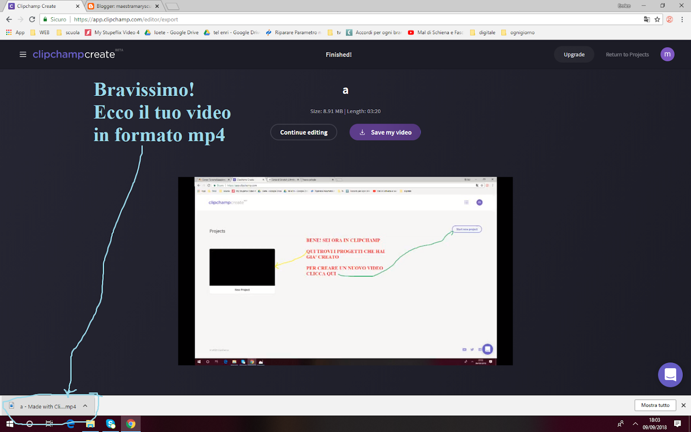The image size is (691, 432).
Task: Open the Windows Start menu
Action: click(10, 424)
